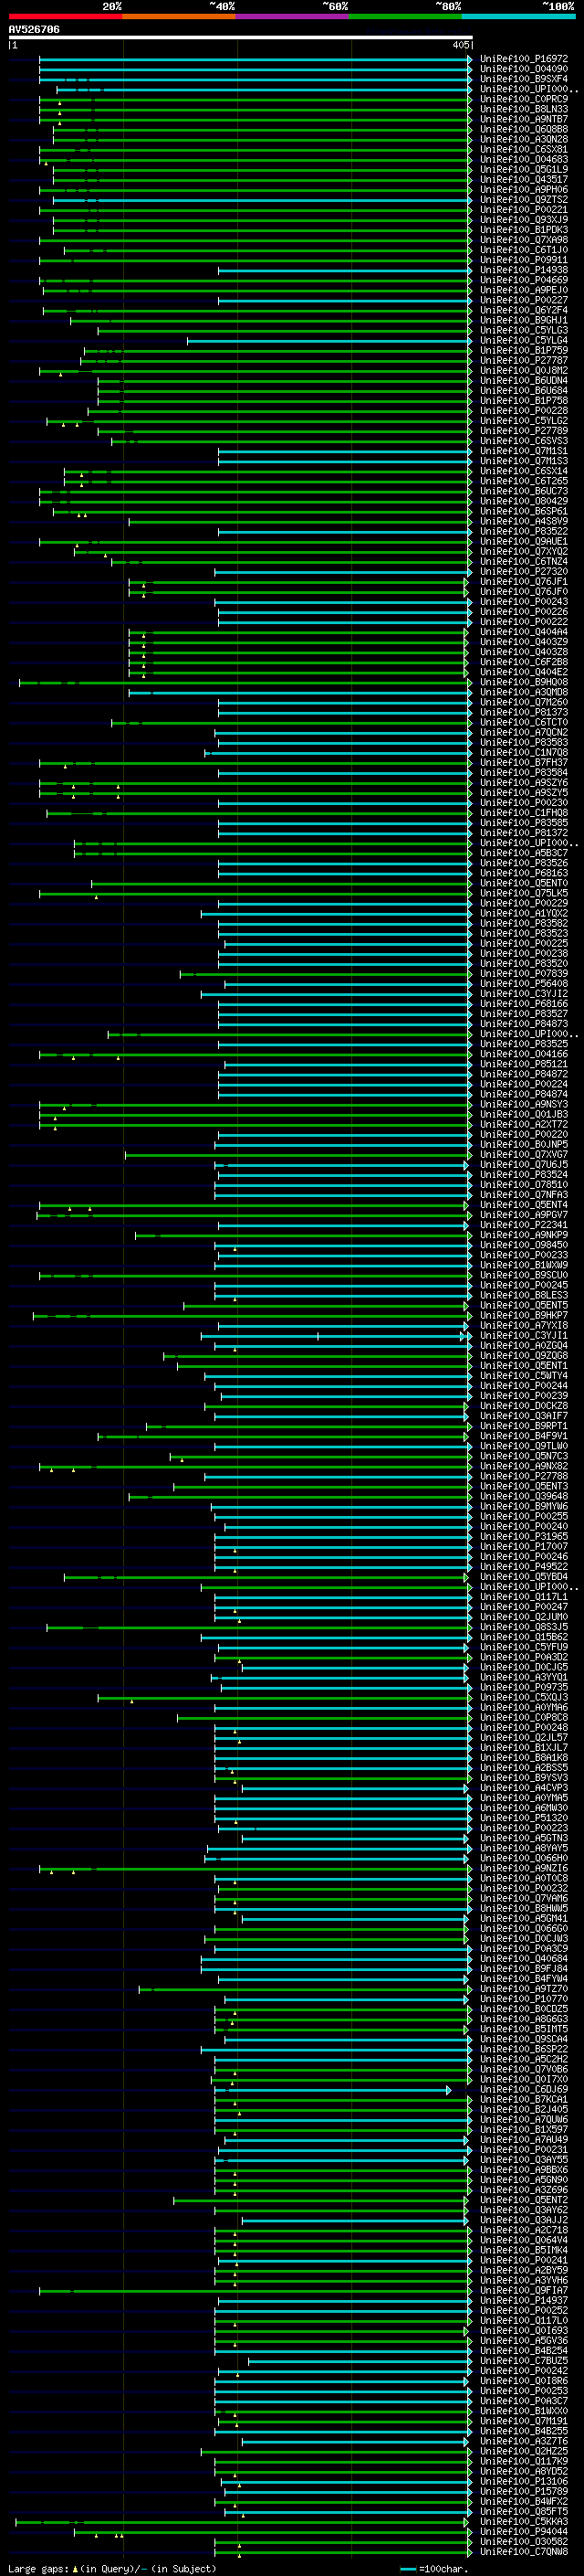Open hit UniRef100_A9NTB7
The width and height of the screenshot is (584, 2576).
(x=524, y=119)
